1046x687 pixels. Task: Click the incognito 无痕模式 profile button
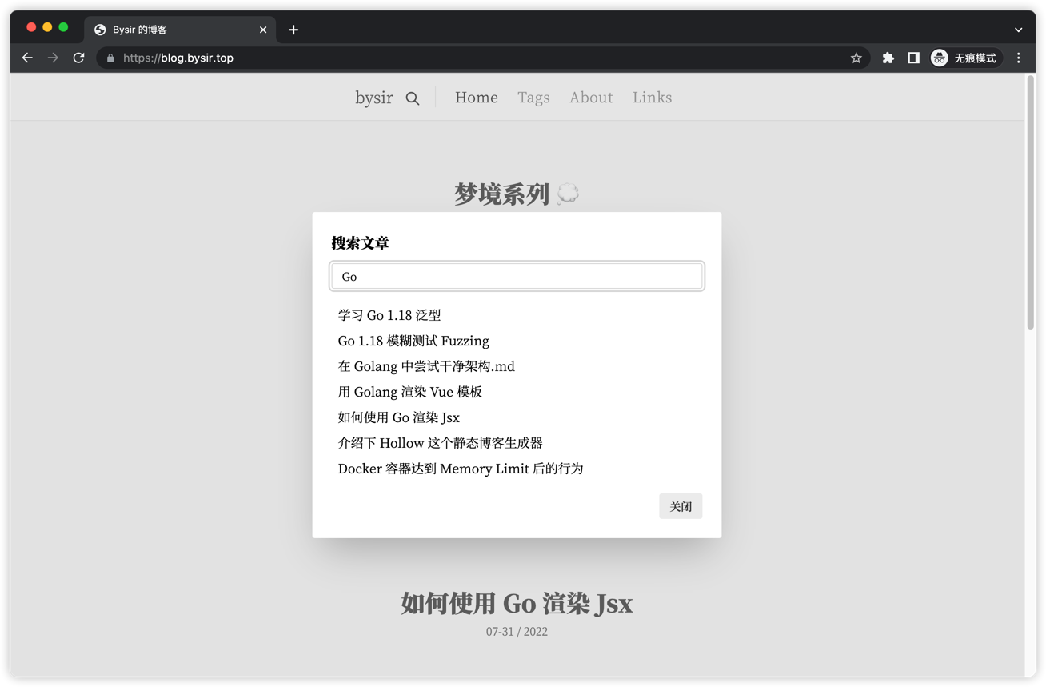(x=964, y=58)
